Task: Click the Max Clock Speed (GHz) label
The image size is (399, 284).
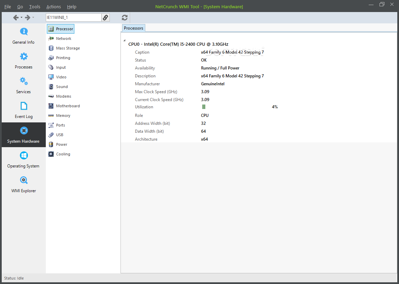Action: coord(156,92)
